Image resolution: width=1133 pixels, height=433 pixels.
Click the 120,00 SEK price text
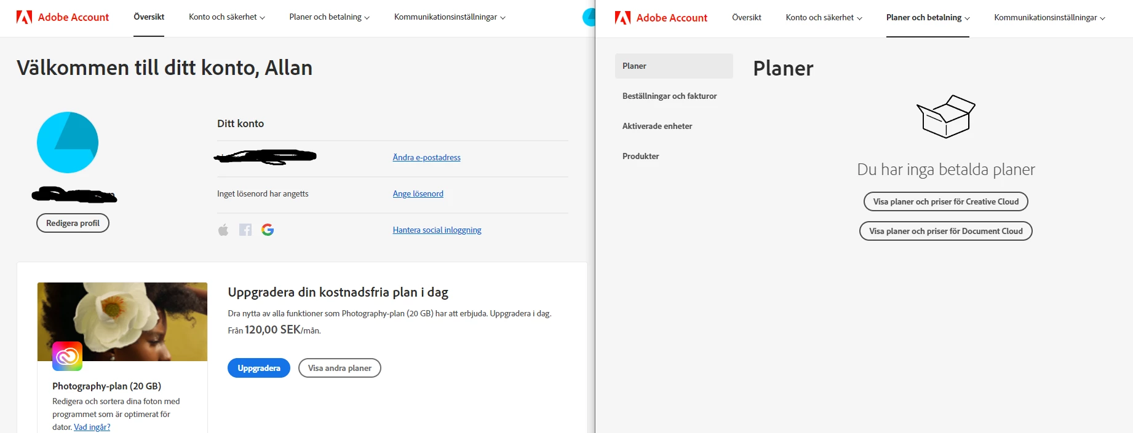[x=272, y=330]
